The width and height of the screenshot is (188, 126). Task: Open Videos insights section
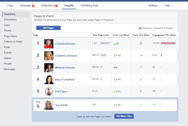[x=8, y=58]
